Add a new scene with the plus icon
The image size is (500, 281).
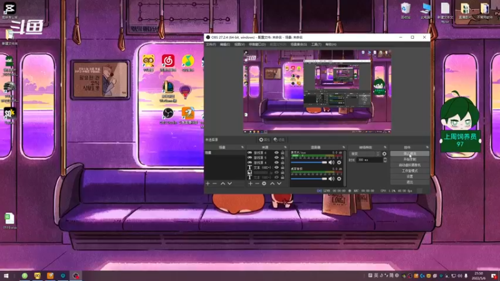pyautogui.click(x=208, y=184)
